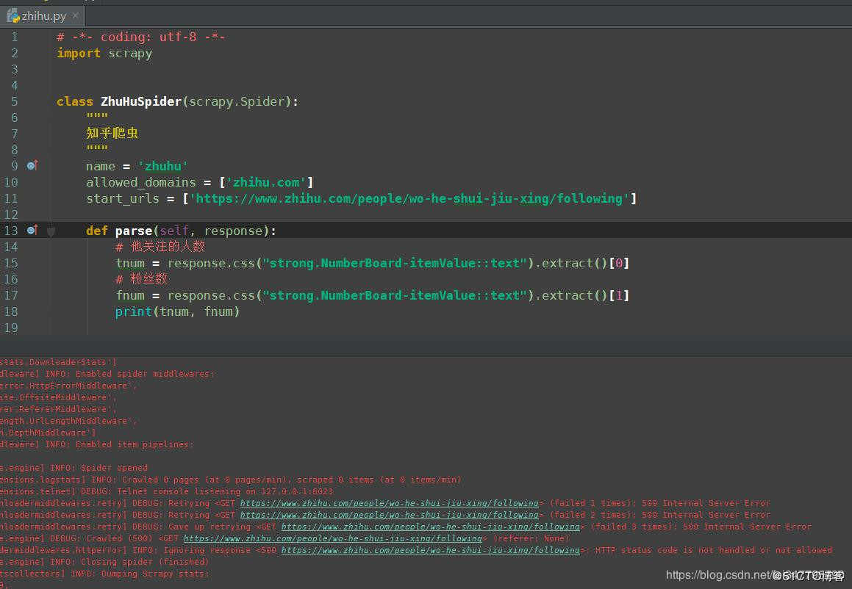Click the 'tnum' variable on line 15
852x589 pixels.
[130, 263]
